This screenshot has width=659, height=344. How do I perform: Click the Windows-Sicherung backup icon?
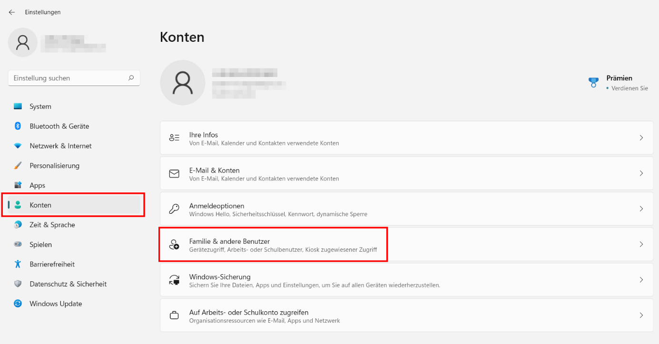[174, 280]
